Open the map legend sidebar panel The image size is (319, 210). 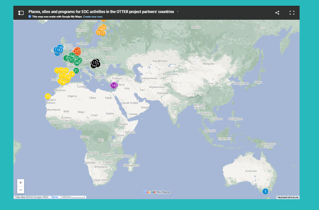[21, 13]
